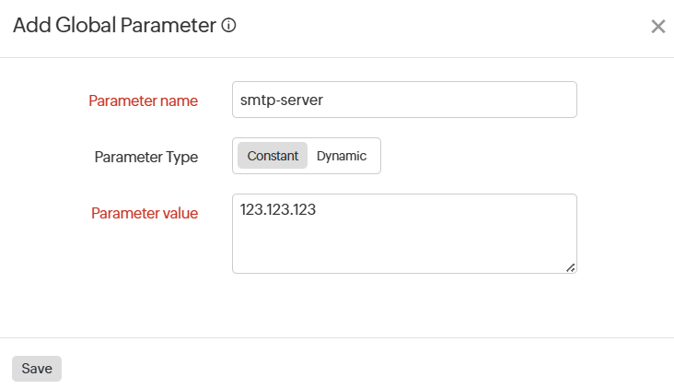Switch parameter type to Dynamic
The height and width of the screenshot is (389, 674).
point(342,156)
